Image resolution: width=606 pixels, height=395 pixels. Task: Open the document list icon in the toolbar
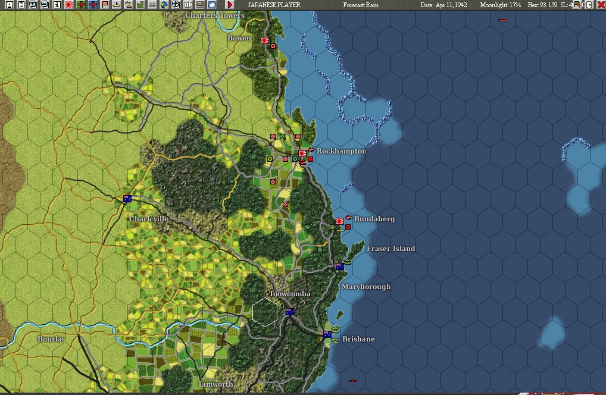21,5
